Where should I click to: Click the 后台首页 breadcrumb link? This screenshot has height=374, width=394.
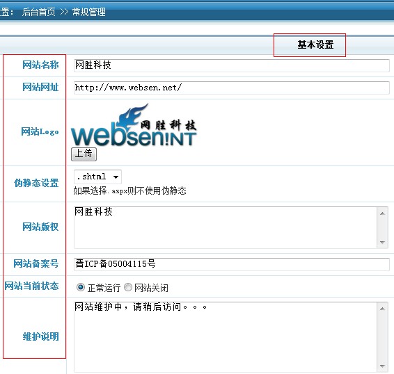39,12
